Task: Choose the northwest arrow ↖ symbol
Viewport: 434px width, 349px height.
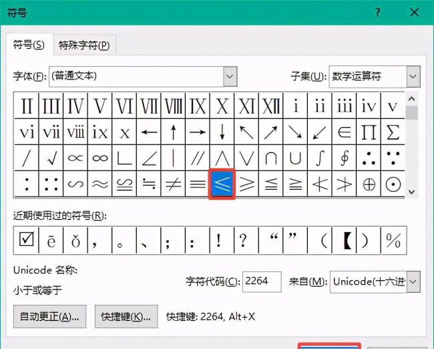Action: click(x=246, y=132)
